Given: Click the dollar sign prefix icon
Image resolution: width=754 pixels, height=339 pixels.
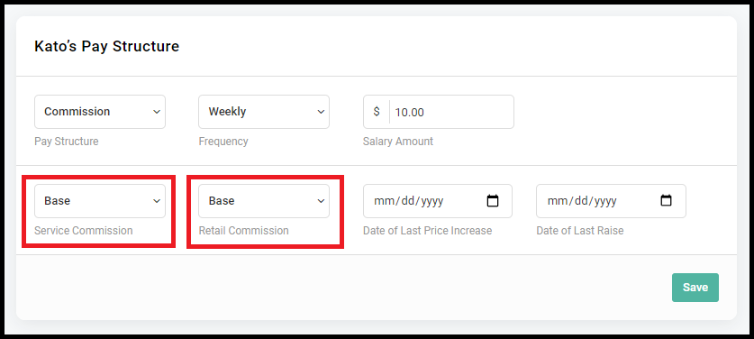Looking at the screenshot, I should 377,112.
